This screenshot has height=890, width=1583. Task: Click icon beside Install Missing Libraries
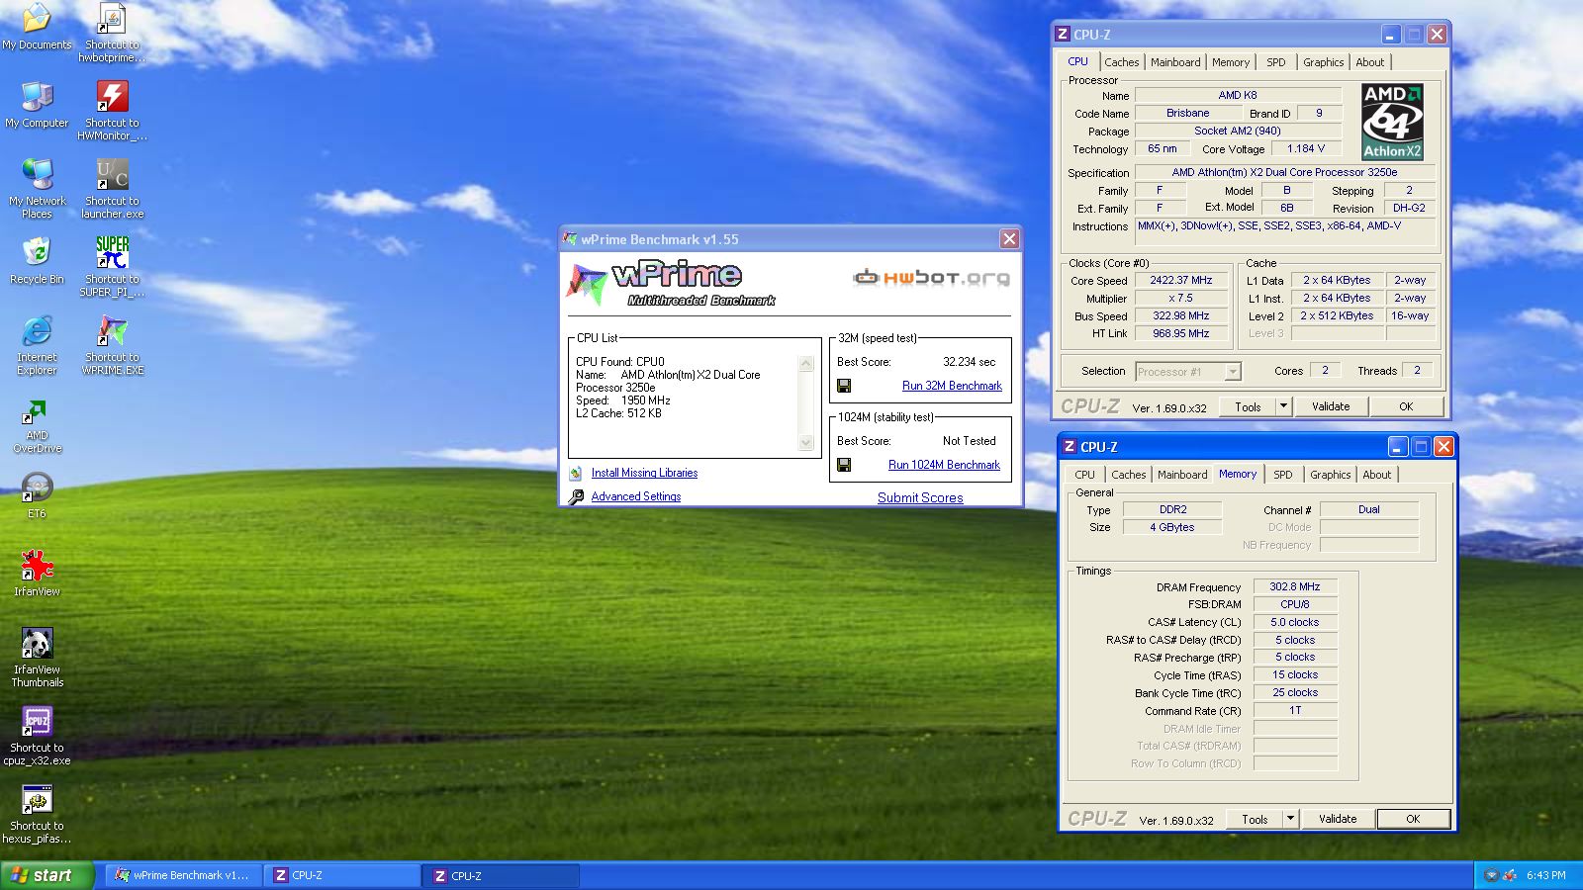576,473
